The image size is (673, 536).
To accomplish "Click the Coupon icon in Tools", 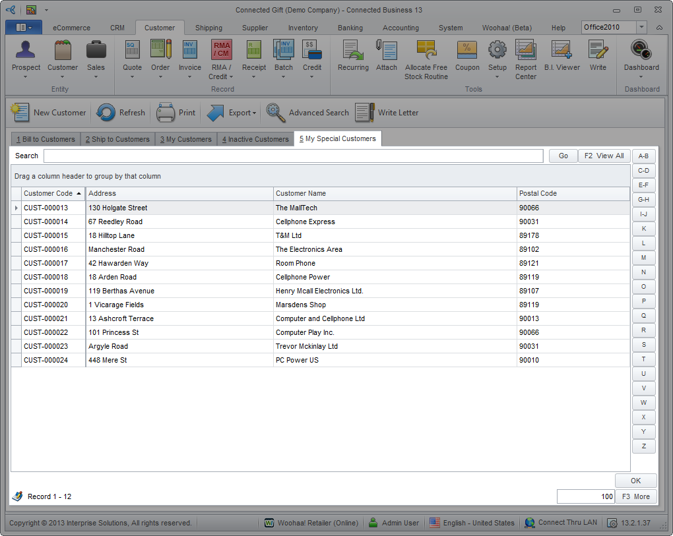I will (x=467, y=51).
